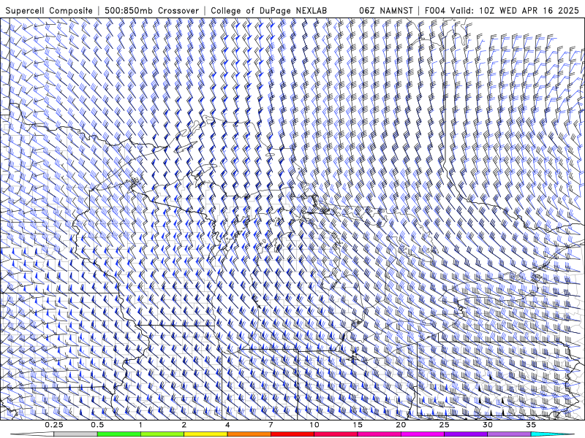Click the 'Supercell Composite' title text
The height and width of the screenshot is (438, 585).
pyautogui.click(x=49, y=10)
